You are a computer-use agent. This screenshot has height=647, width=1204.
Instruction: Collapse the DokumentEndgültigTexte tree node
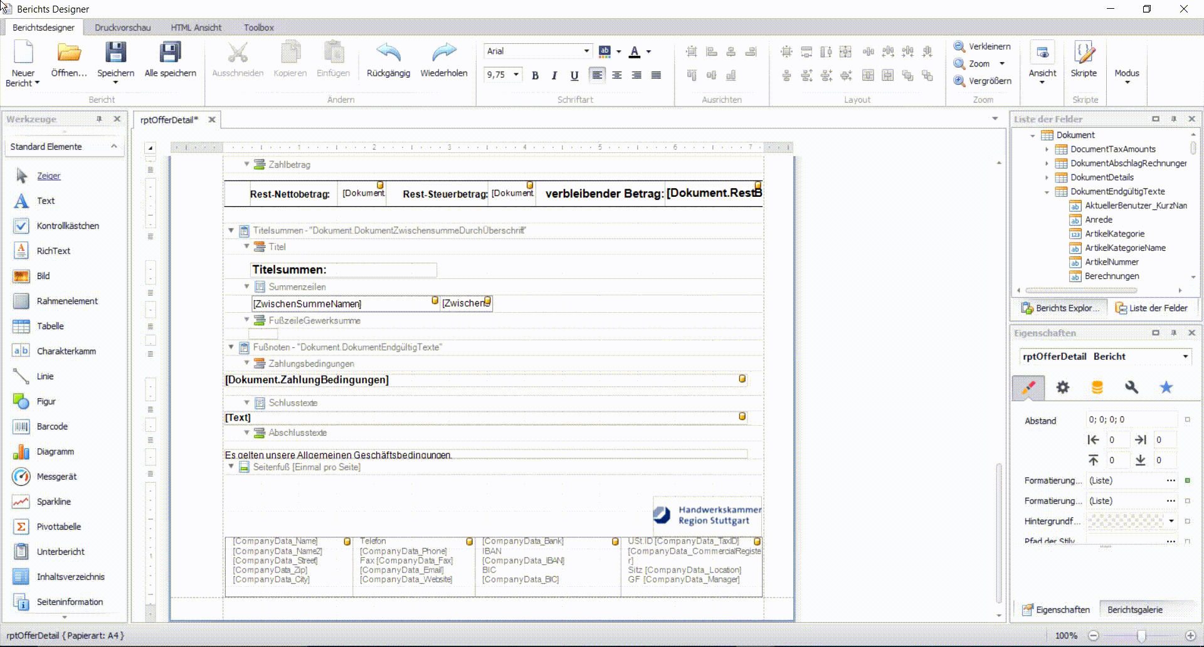point(1047,192)
